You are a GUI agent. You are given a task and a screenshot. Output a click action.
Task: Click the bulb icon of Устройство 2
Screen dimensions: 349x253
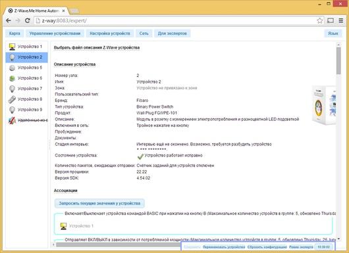pyautogui.click(x=12, y=57)
